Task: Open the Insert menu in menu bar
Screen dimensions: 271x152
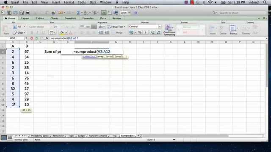Action: [56, 3]
